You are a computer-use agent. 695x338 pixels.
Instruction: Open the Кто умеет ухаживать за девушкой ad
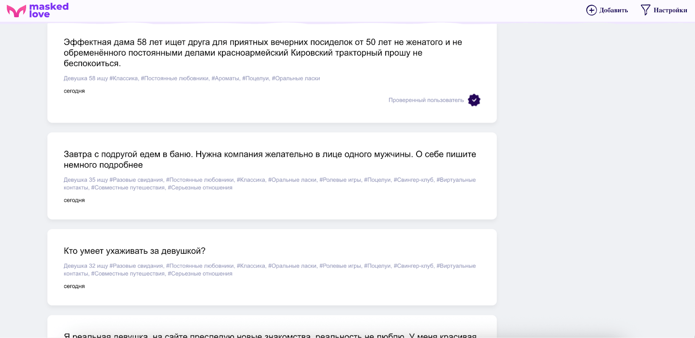click(x=135, y=251)
